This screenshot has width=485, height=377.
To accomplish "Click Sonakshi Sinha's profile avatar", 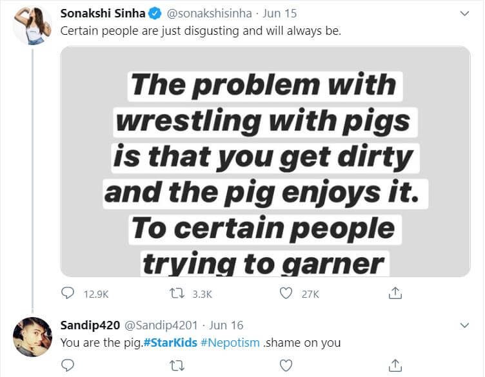I will [32, 26].
